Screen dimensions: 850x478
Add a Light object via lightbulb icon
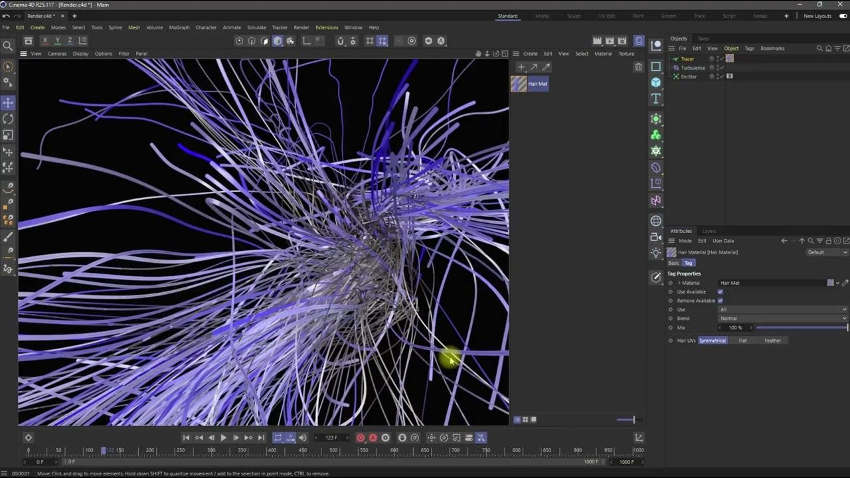click(656, 253)
